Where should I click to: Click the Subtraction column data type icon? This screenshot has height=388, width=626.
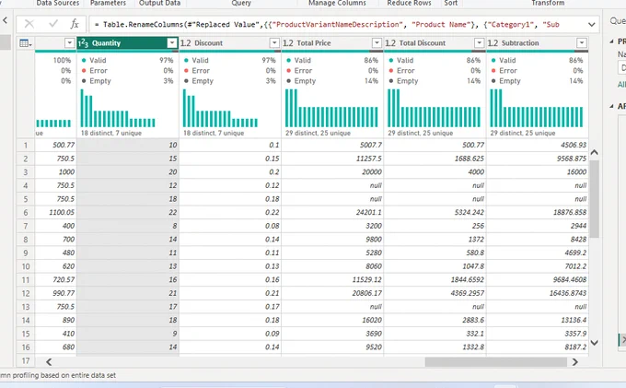pos(493,43)
